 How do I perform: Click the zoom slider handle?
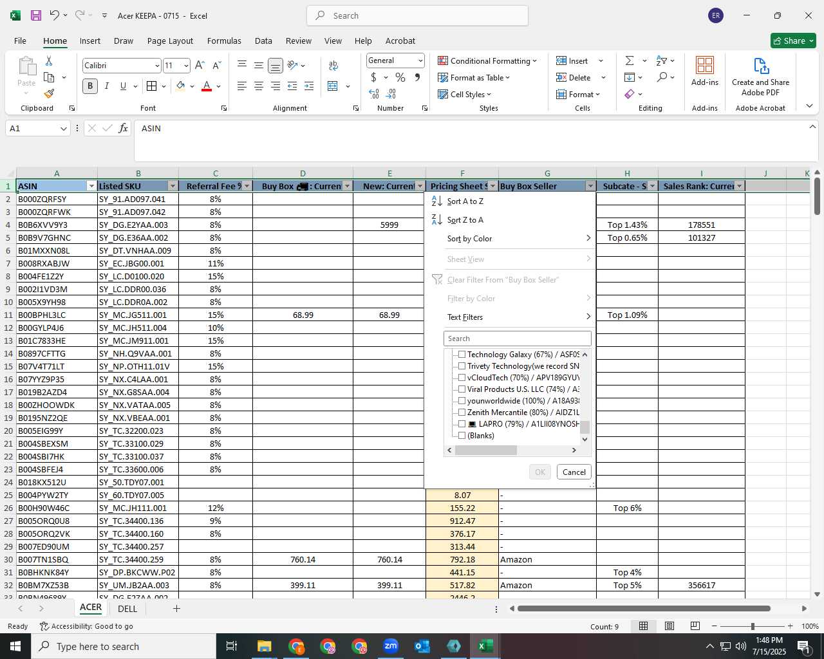pos(752,626)
